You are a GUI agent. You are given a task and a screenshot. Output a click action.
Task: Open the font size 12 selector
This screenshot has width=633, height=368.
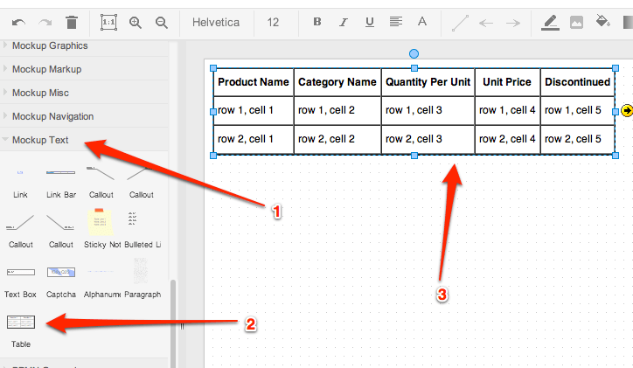(273, 22)
